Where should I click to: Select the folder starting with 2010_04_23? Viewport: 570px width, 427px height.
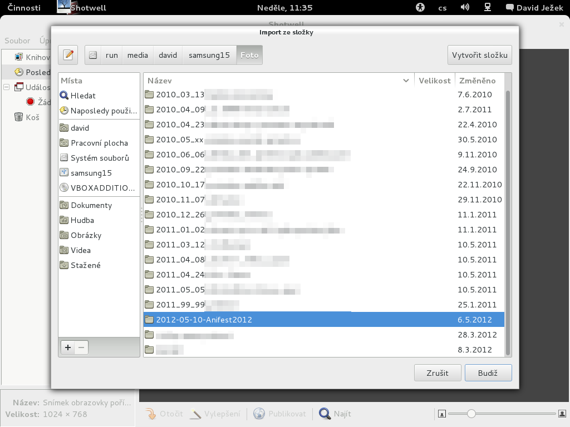[324, 125]
